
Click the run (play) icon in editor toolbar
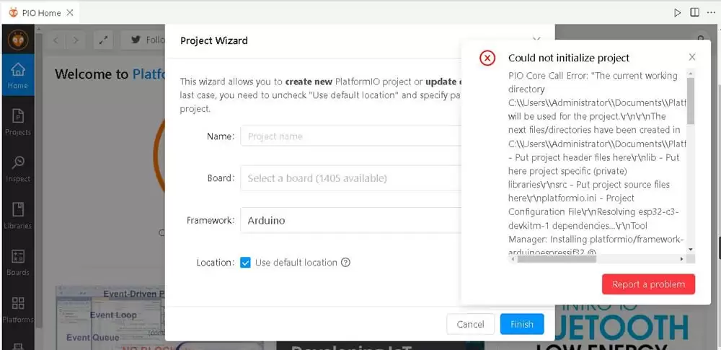[x=677, y=12]
